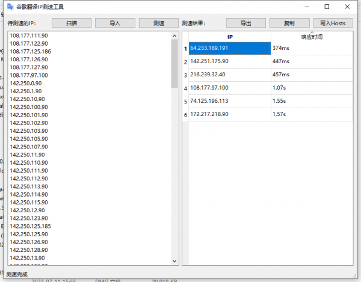Click the IP list scrollbar thumb
Viewport: 361px width, 282px height.
[x=174, y=64]
